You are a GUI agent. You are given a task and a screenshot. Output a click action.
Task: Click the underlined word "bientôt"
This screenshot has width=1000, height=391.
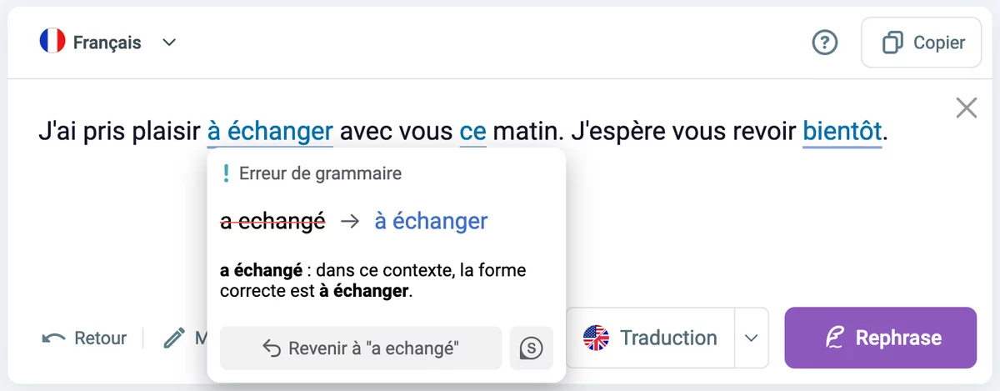[842, 131]
